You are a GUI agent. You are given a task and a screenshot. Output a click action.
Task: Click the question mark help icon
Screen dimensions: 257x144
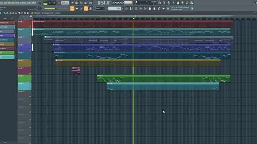pyautogui.click(x=173, y=3)
